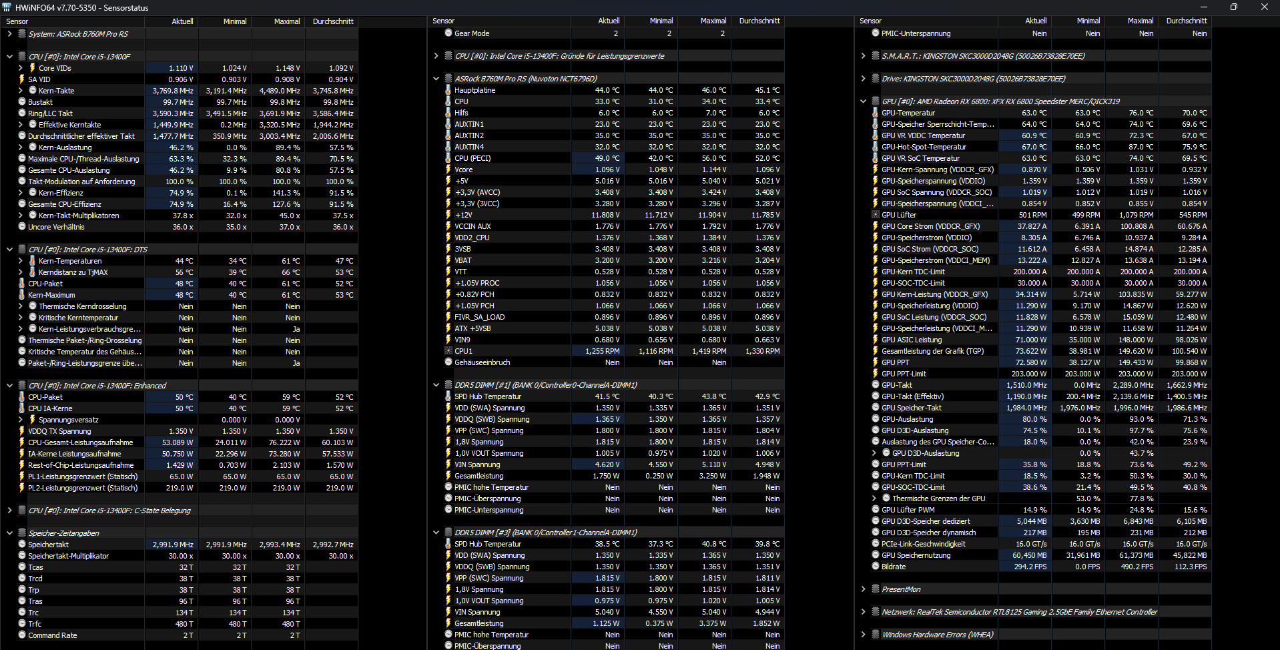
Task: Click the Uncore Verhältnis row label
Action: pyautogui.click(x=56, y=227)
